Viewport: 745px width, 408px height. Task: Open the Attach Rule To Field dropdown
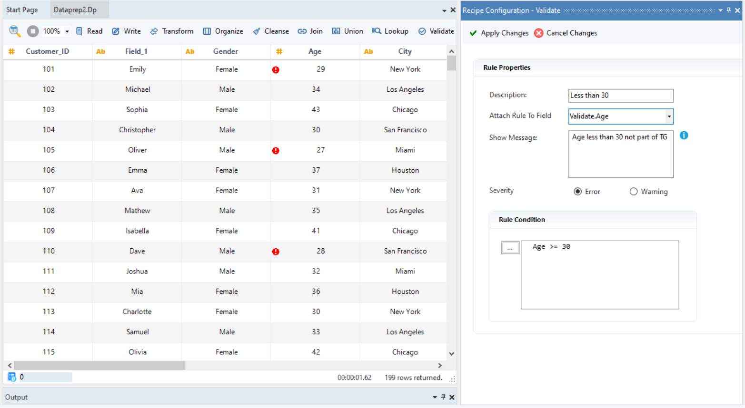tap(669, 117)
